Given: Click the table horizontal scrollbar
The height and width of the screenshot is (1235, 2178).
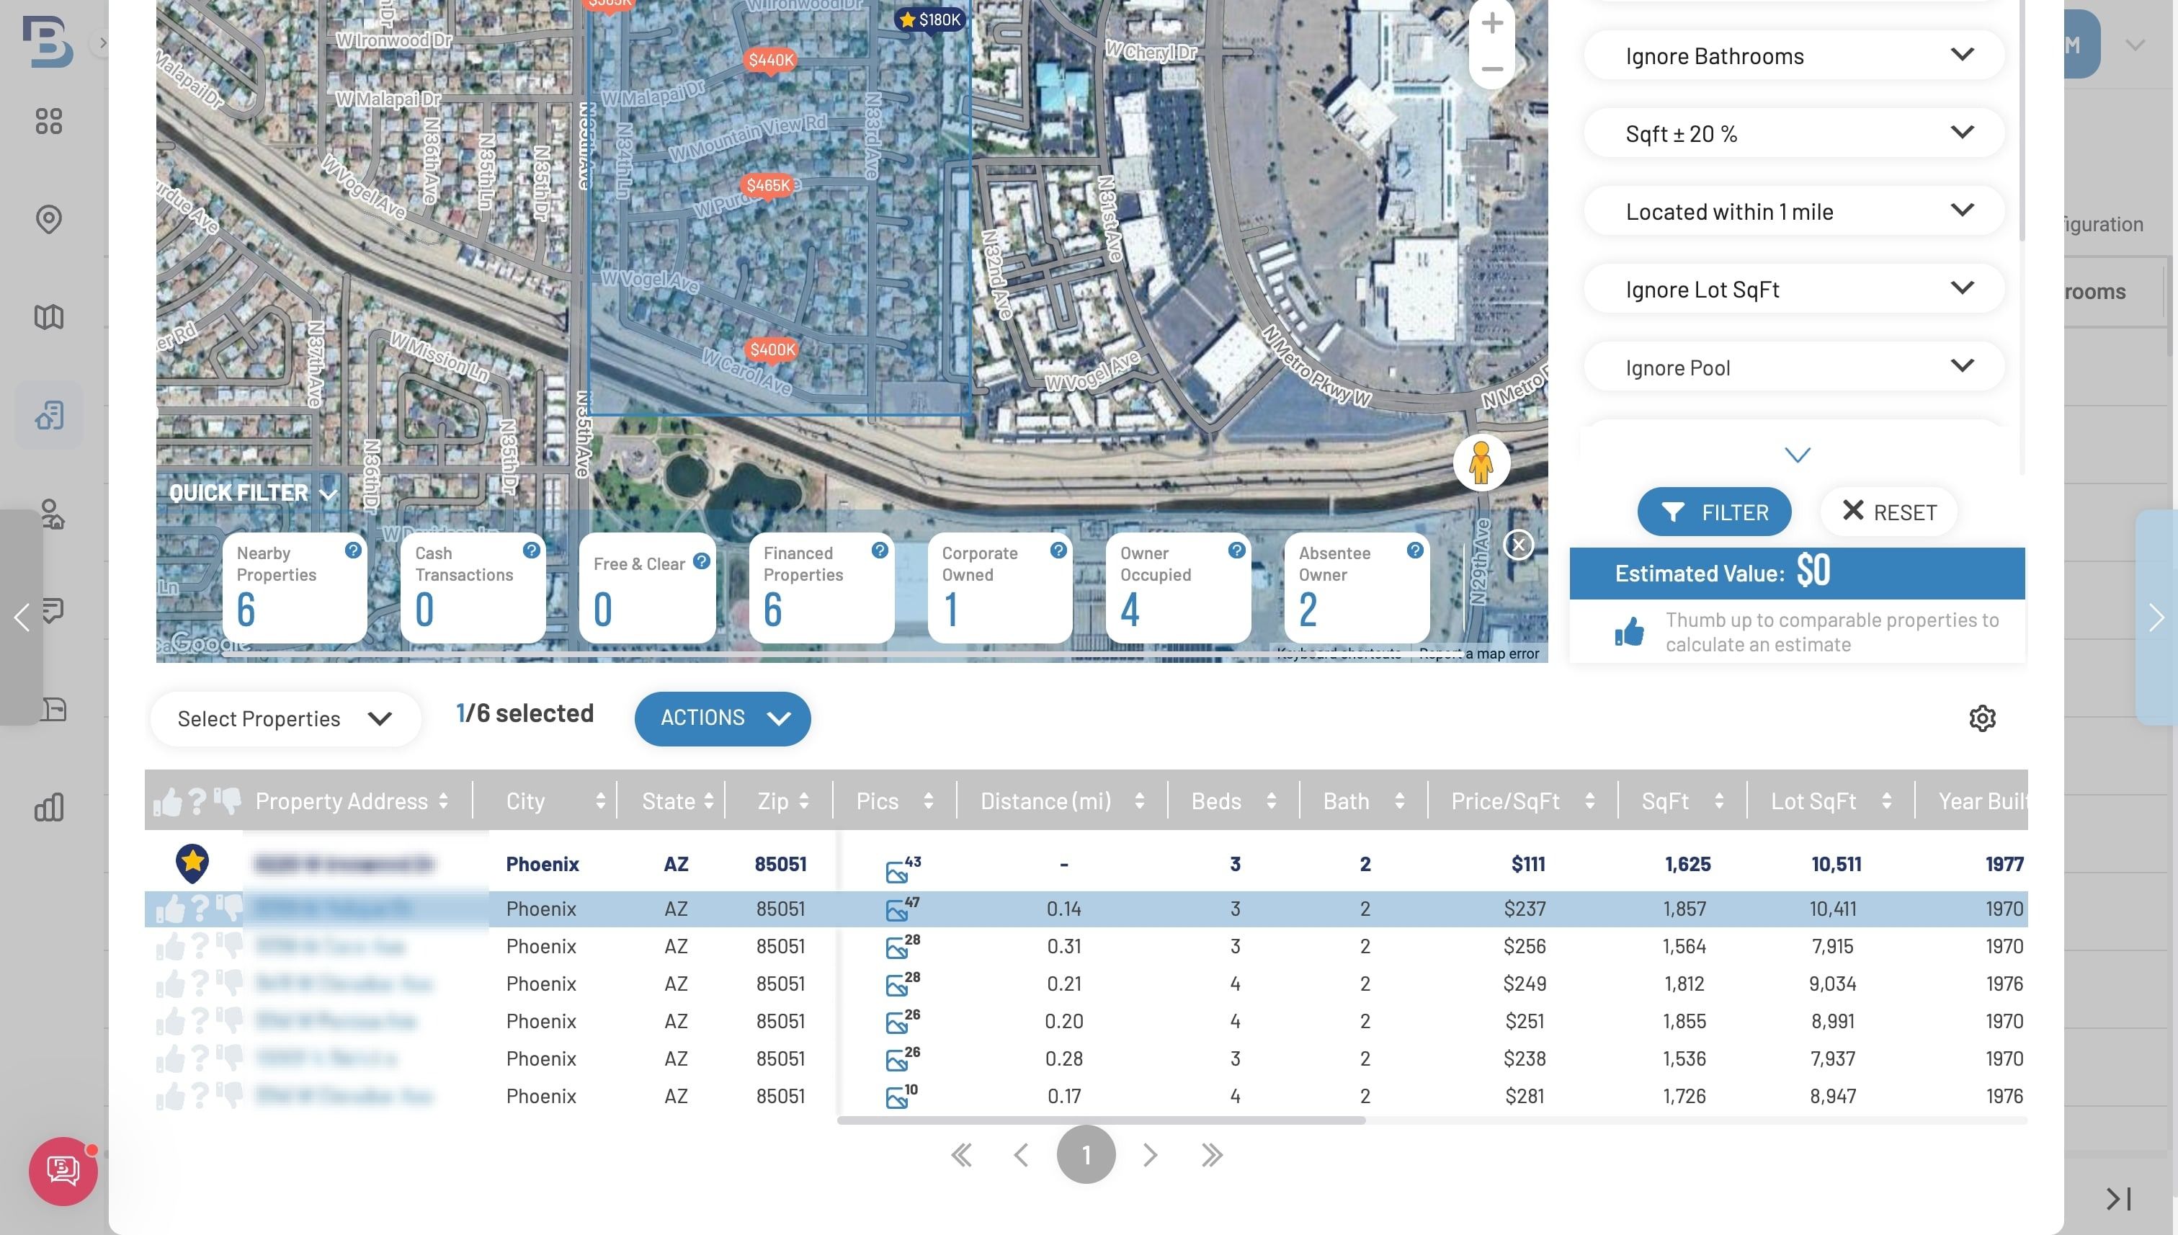Looking at the screenshot, I should [1101, 1120].
